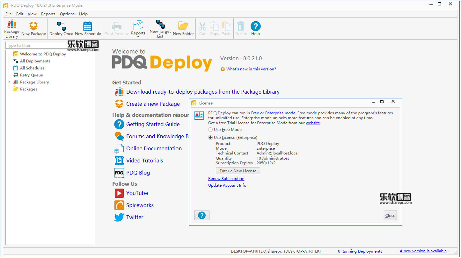The width and height of the screenshot is (461, 258).
Task: Click the Video Tutorials film icon
Action: (x=119, y=161)
